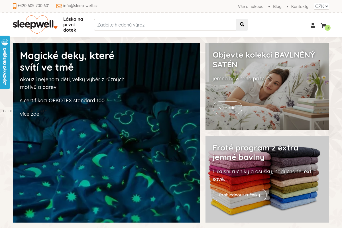This screenshot has height=228, width=342.
Task: Click the green cart count badge
Action: pos(328,28)
